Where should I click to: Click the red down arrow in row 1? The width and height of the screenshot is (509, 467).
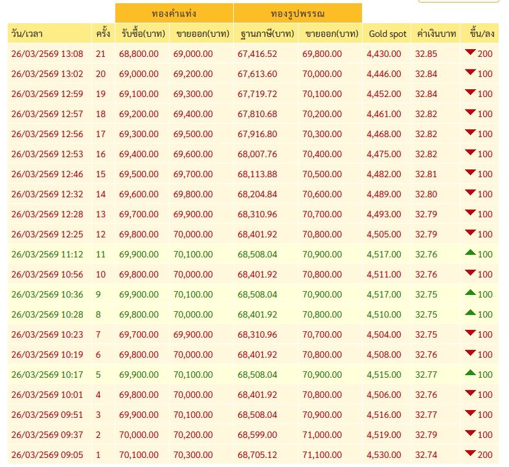(x=470, y=453)
